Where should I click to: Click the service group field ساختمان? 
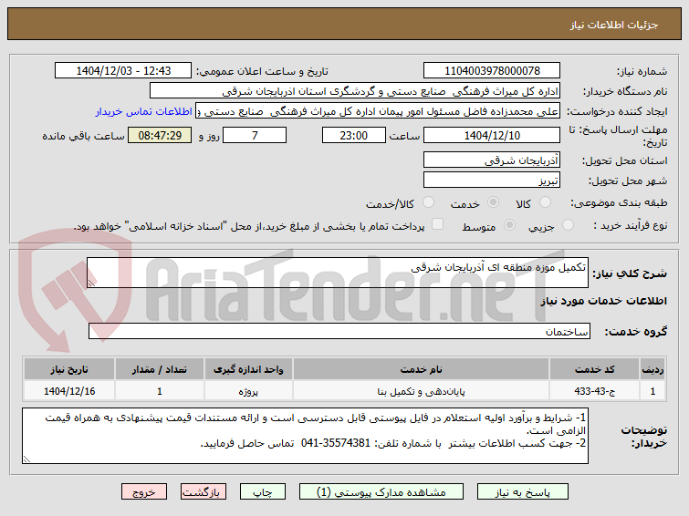click(339, 331)
